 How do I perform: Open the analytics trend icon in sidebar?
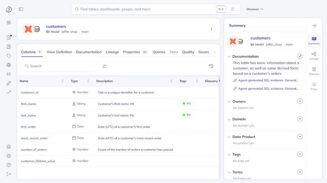pos(9,93)
